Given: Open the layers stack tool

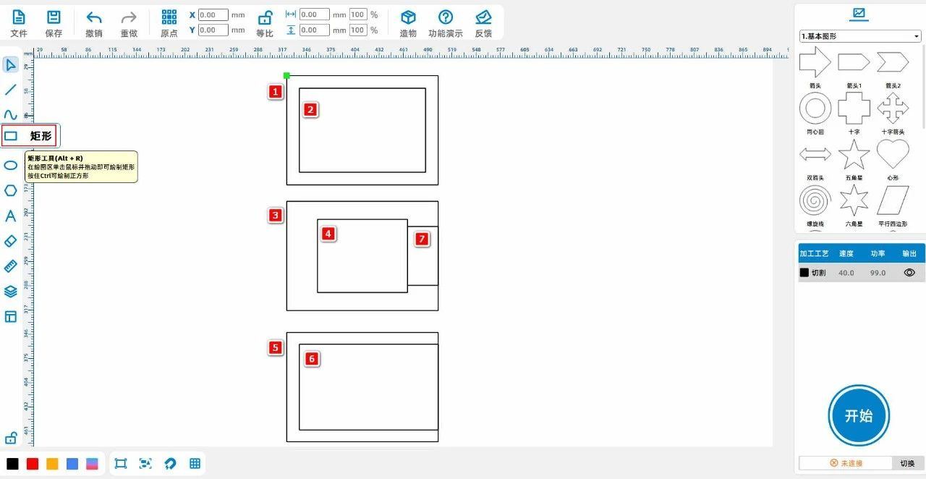Looking at the screenshot, I should [x=11, y=292].
